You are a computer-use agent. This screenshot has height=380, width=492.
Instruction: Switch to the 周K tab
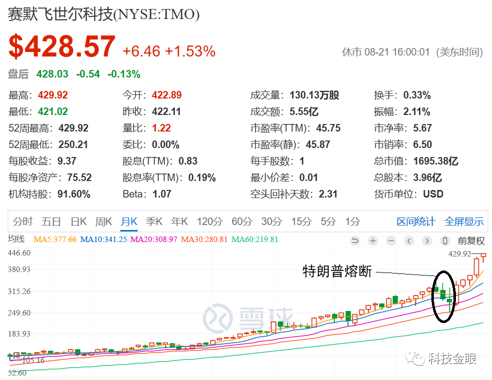104,221
